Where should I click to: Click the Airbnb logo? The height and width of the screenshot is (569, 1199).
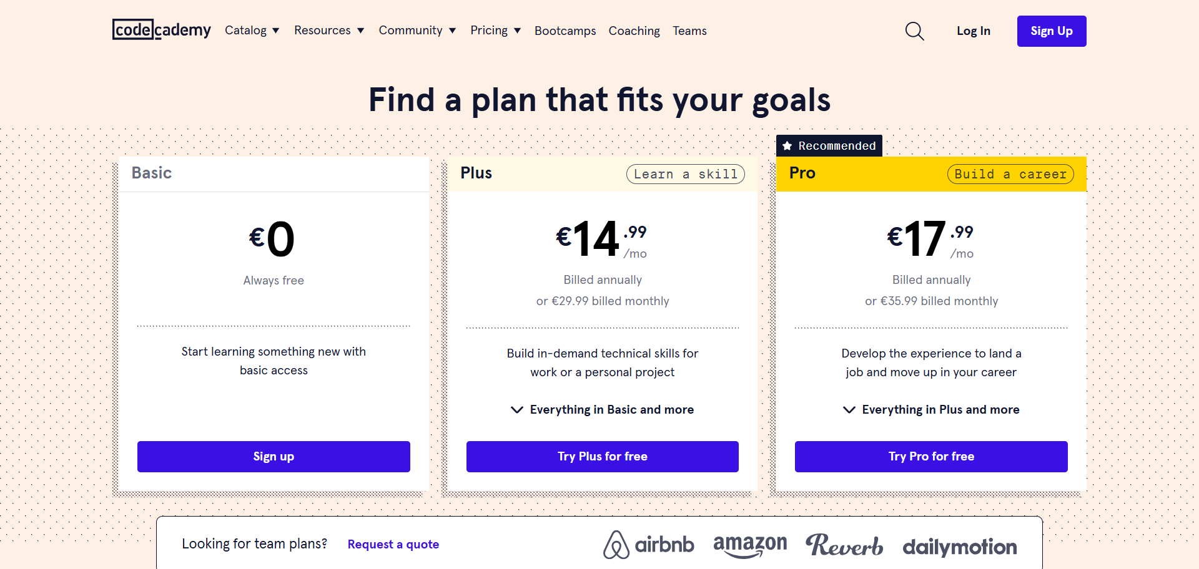click(x=648, y=545)
